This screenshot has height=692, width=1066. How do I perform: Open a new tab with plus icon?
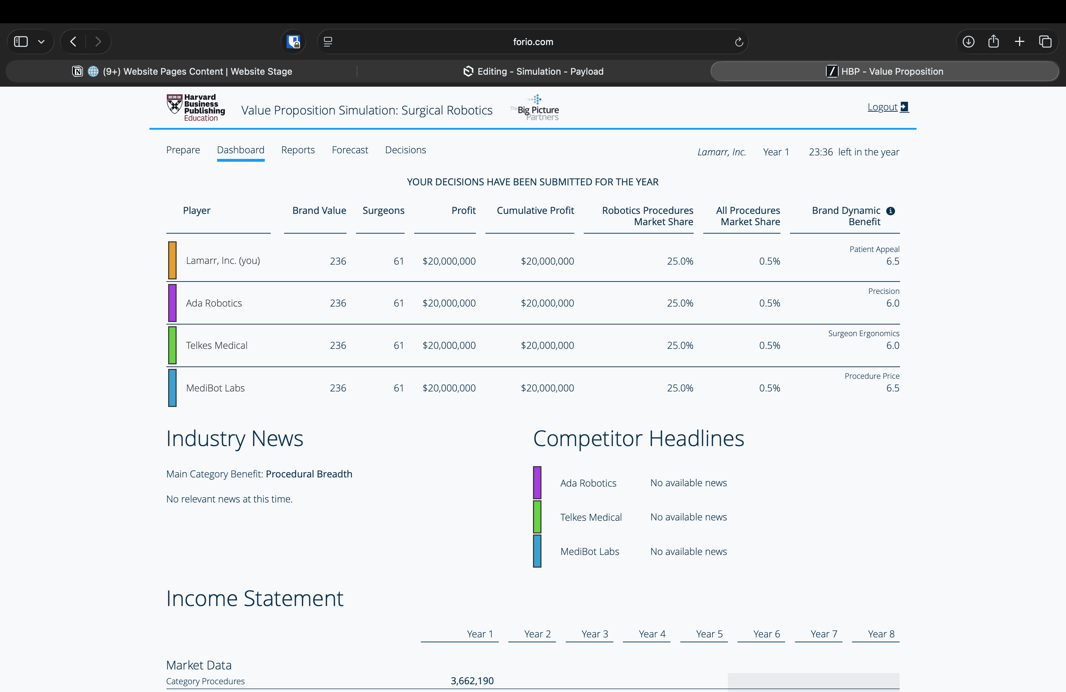[x=1019, y=42]
